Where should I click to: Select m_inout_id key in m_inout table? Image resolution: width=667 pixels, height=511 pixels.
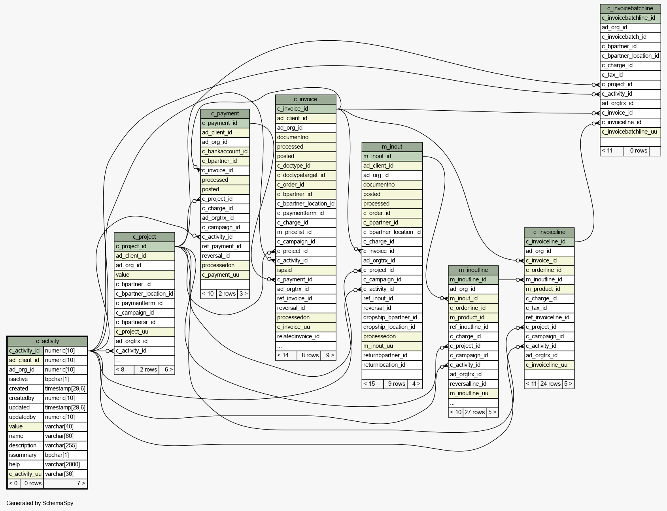click(392, 156)
